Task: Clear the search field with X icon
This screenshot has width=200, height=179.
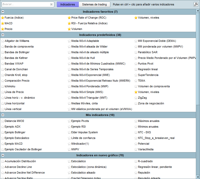Action: point(51,4)
